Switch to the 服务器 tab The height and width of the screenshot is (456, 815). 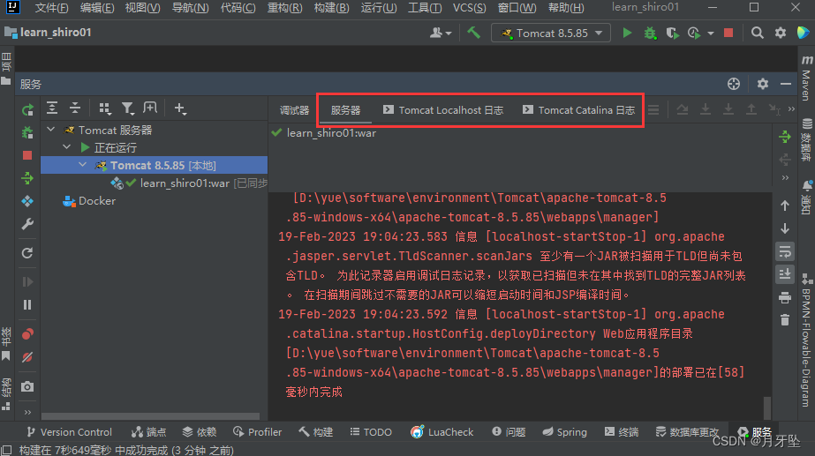point(345,110)
